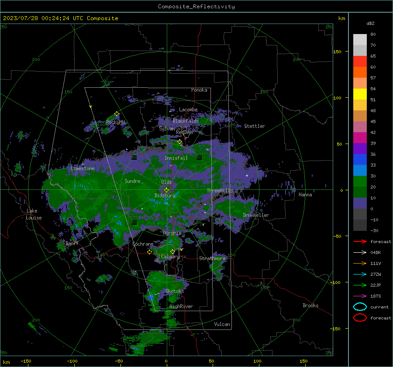Select the 33 dBZ light blue swatch

pos(360,171)
